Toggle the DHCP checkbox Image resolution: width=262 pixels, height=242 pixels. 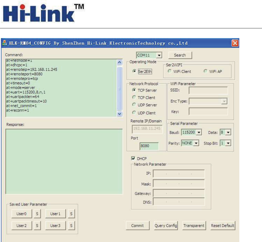click(x=133, y=158)
